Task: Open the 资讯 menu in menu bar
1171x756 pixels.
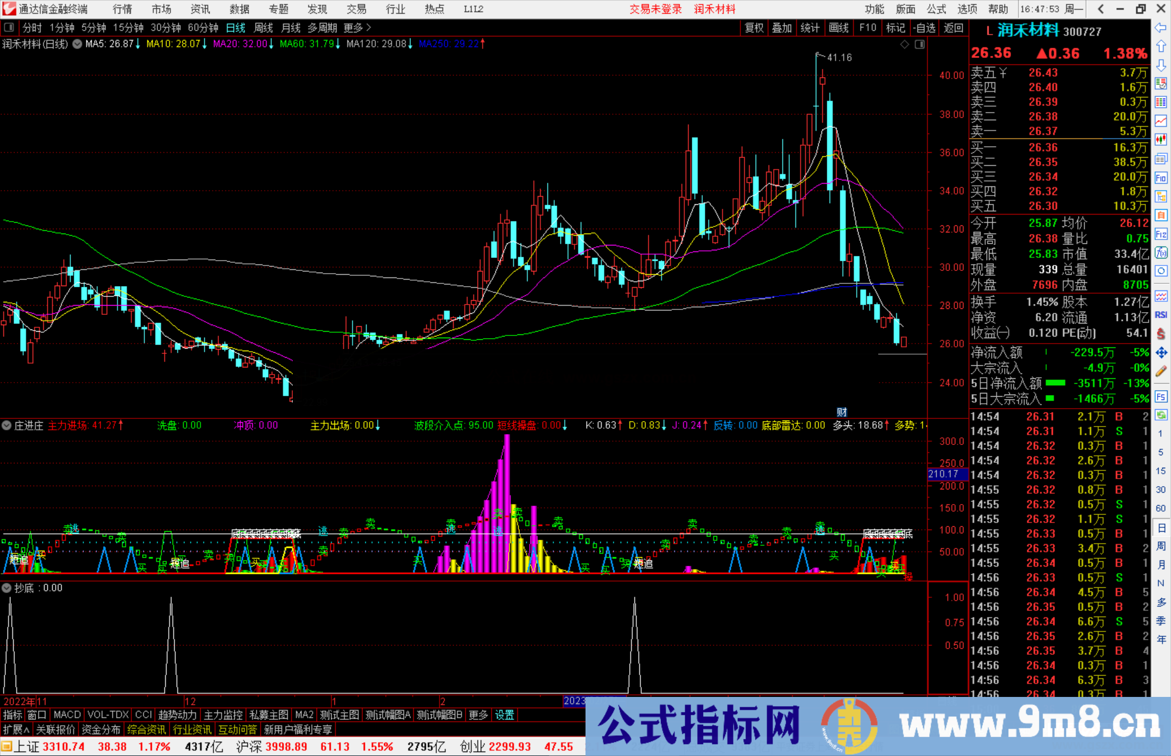Action: tap(200, 9)
